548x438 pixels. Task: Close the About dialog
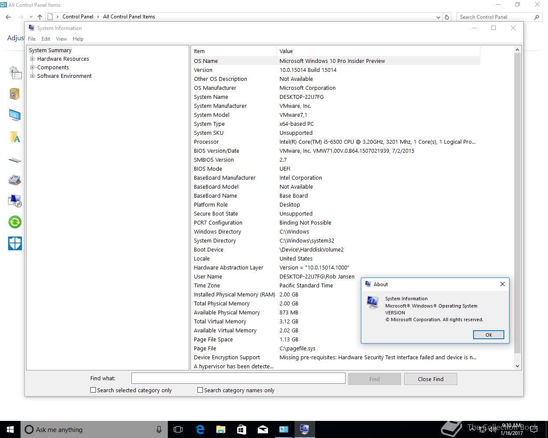[x=503, y=284]
